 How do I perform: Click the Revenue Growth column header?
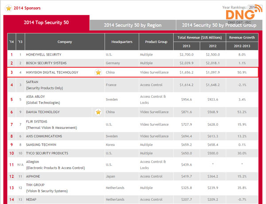click(242, 38)
